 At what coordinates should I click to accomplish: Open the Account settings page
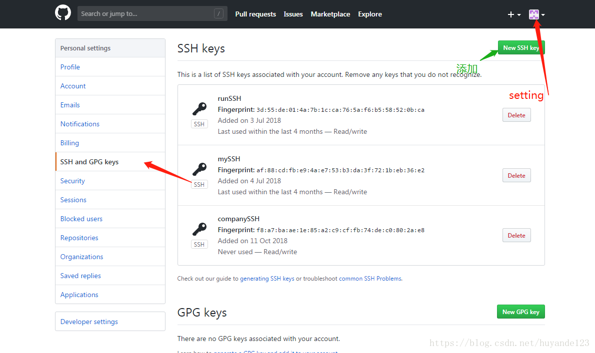110,86
